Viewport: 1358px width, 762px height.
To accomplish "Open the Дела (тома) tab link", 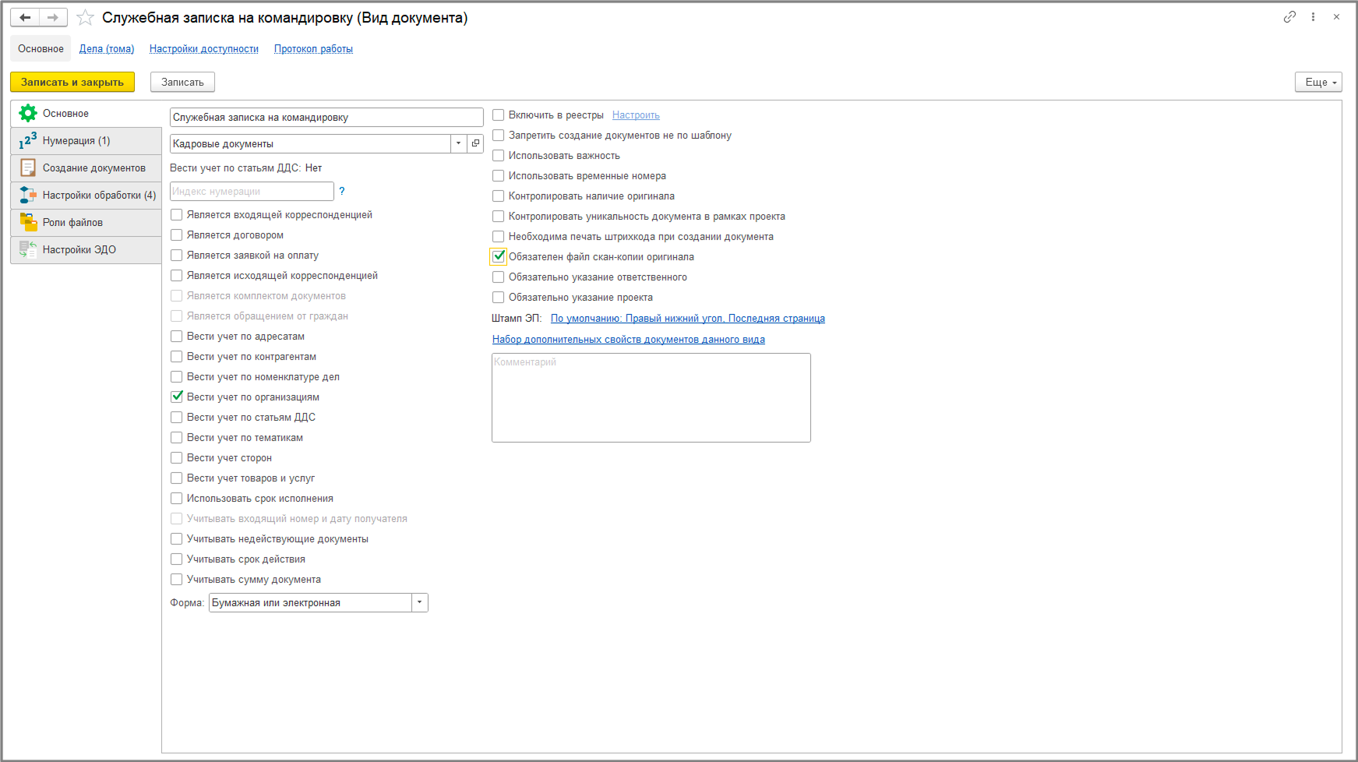I will [x=107, y=48].
